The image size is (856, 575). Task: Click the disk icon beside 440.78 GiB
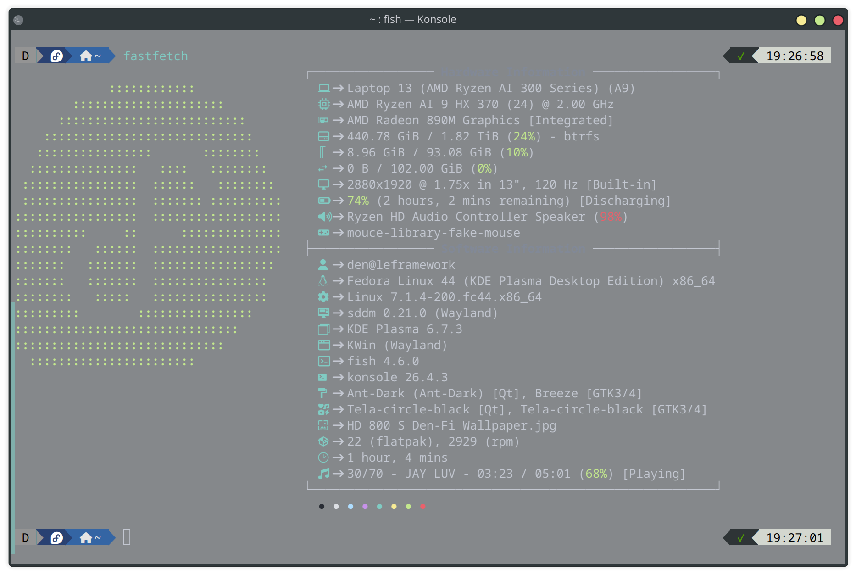pos(324,136)
